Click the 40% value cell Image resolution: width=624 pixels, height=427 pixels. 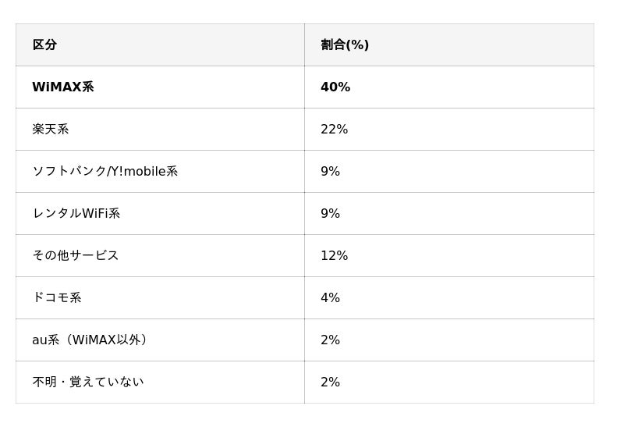[335, 87]
